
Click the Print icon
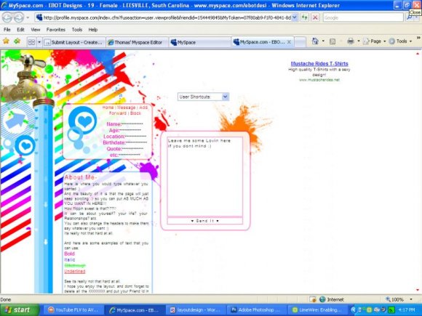351,41
